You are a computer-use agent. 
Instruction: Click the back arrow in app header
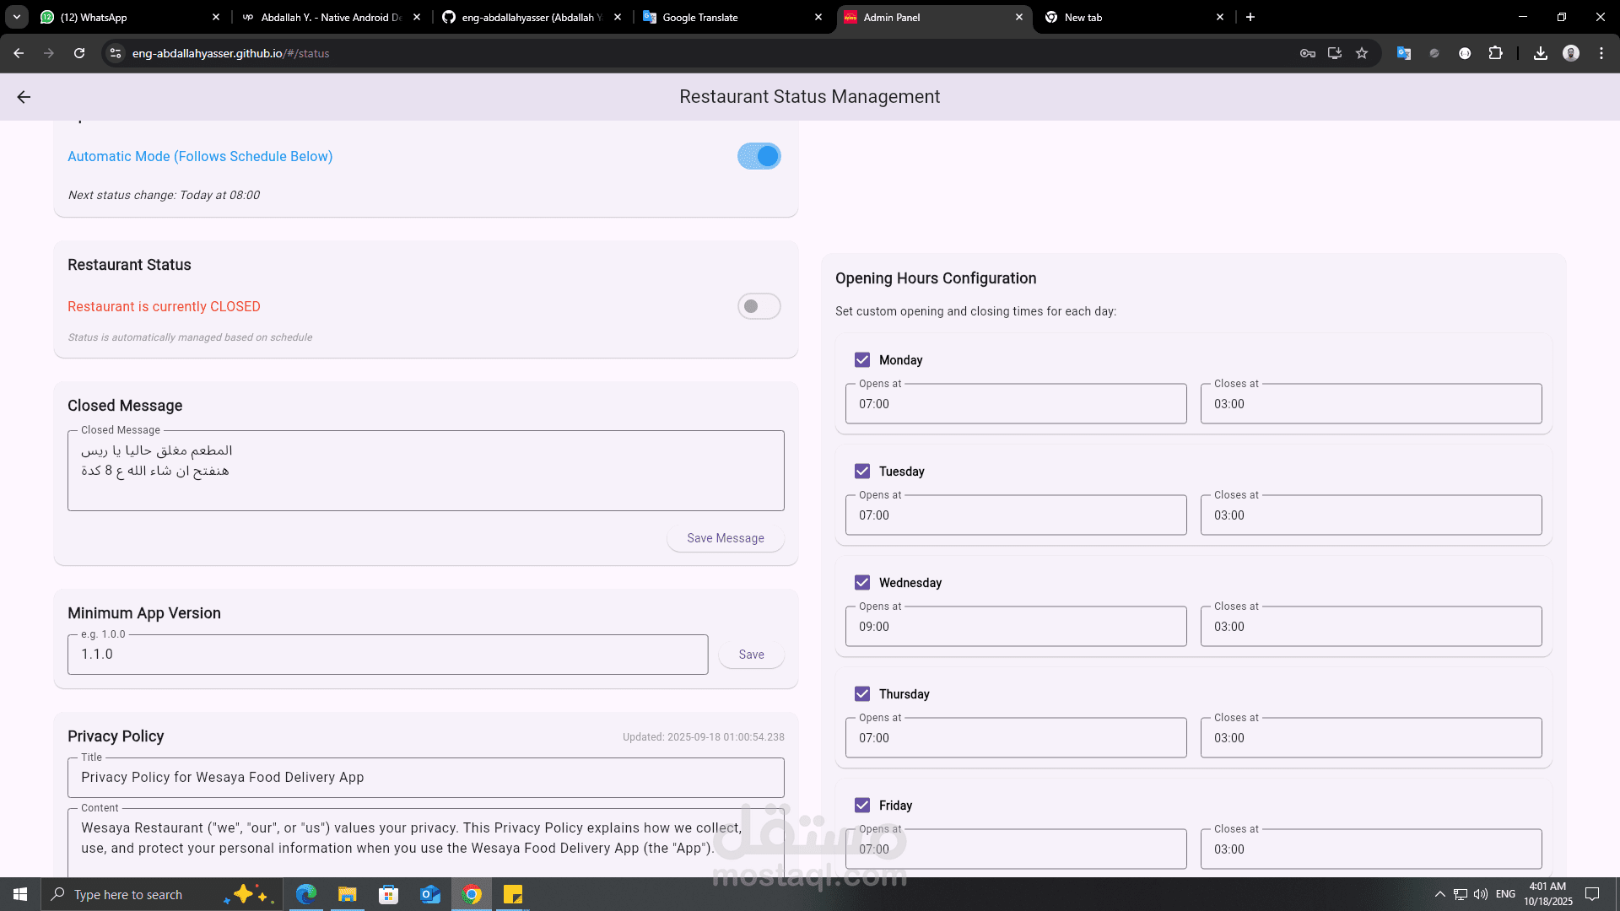pos(24,97)
